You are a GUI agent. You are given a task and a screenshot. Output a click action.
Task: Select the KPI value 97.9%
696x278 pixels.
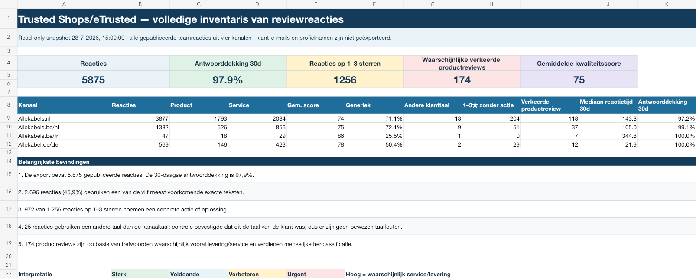coord(228,80)
